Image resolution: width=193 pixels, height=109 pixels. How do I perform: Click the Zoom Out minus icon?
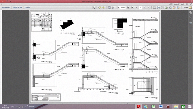click(132, 8)
